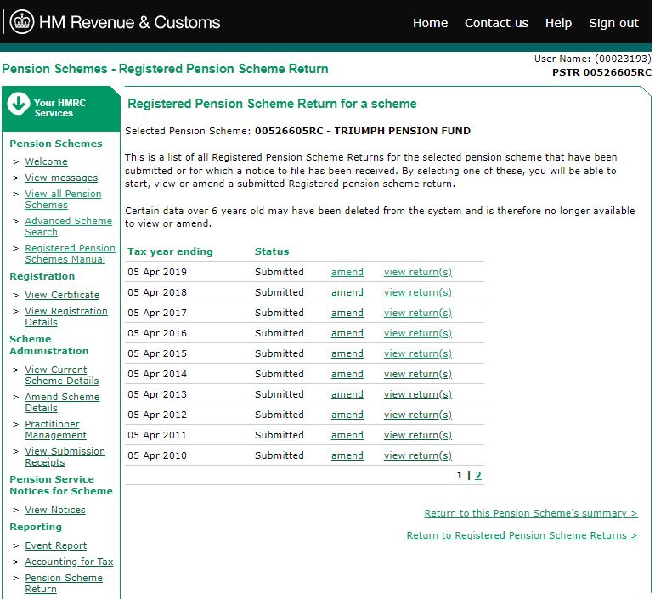Open View Registration Details link

[66, 316]
